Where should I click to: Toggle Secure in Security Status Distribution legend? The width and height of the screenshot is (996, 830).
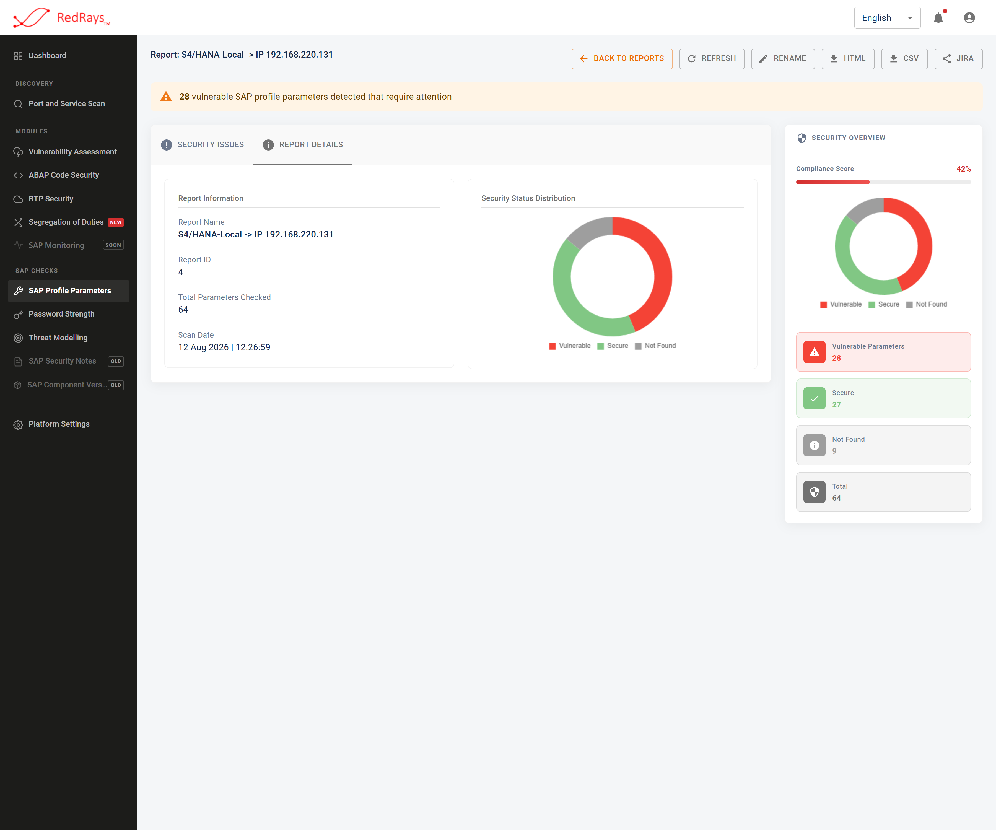click(x=612, y=346)
